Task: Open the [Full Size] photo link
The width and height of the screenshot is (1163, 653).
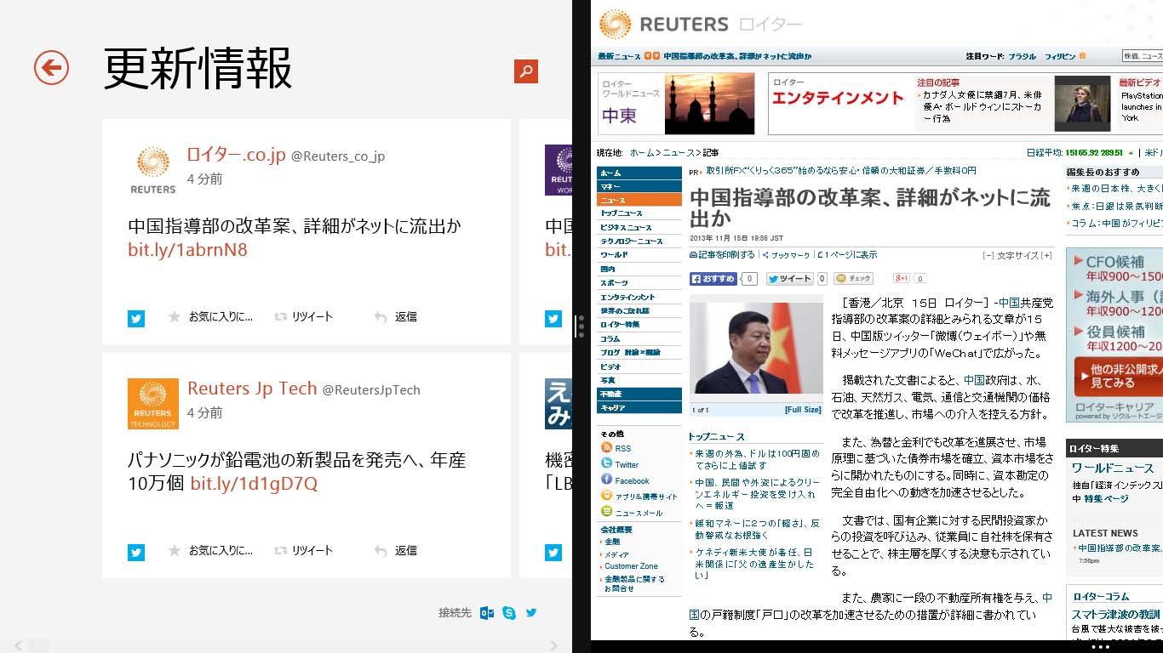Action: click(802, 410)
